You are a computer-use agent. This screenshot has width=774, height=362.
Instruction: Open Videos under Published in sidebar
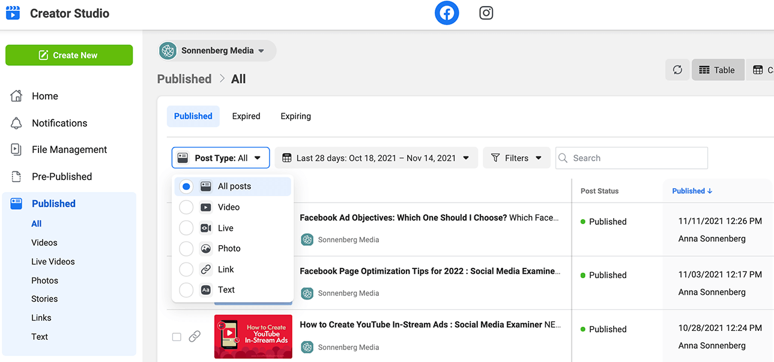(44, 243)
